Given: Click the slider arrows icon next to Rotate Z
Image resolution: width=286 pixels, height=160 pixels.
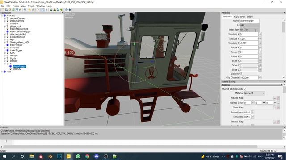Looking at the screenshot, I should 260,56.
